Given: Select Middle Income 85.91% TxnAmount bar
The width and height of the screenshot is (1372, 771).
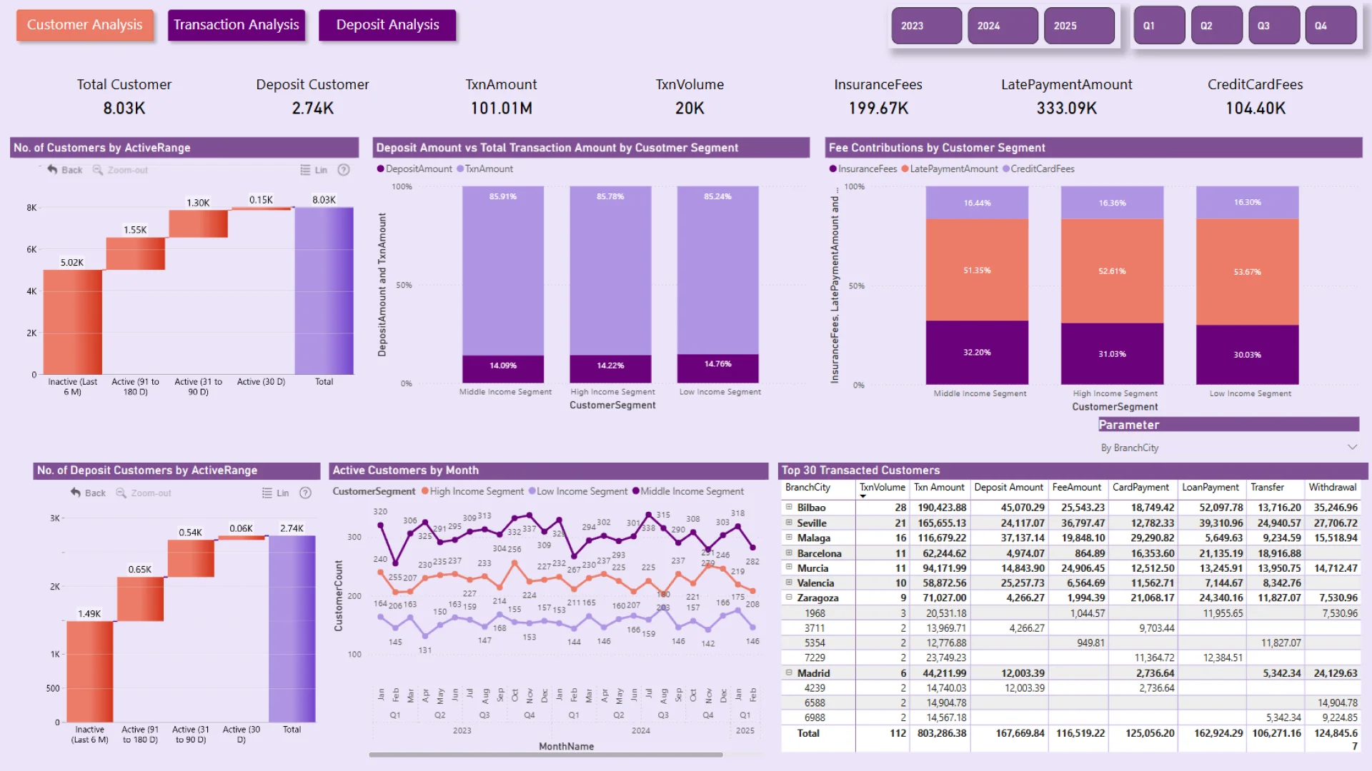Looking at the screenshot, I should [x=503, y=271].
